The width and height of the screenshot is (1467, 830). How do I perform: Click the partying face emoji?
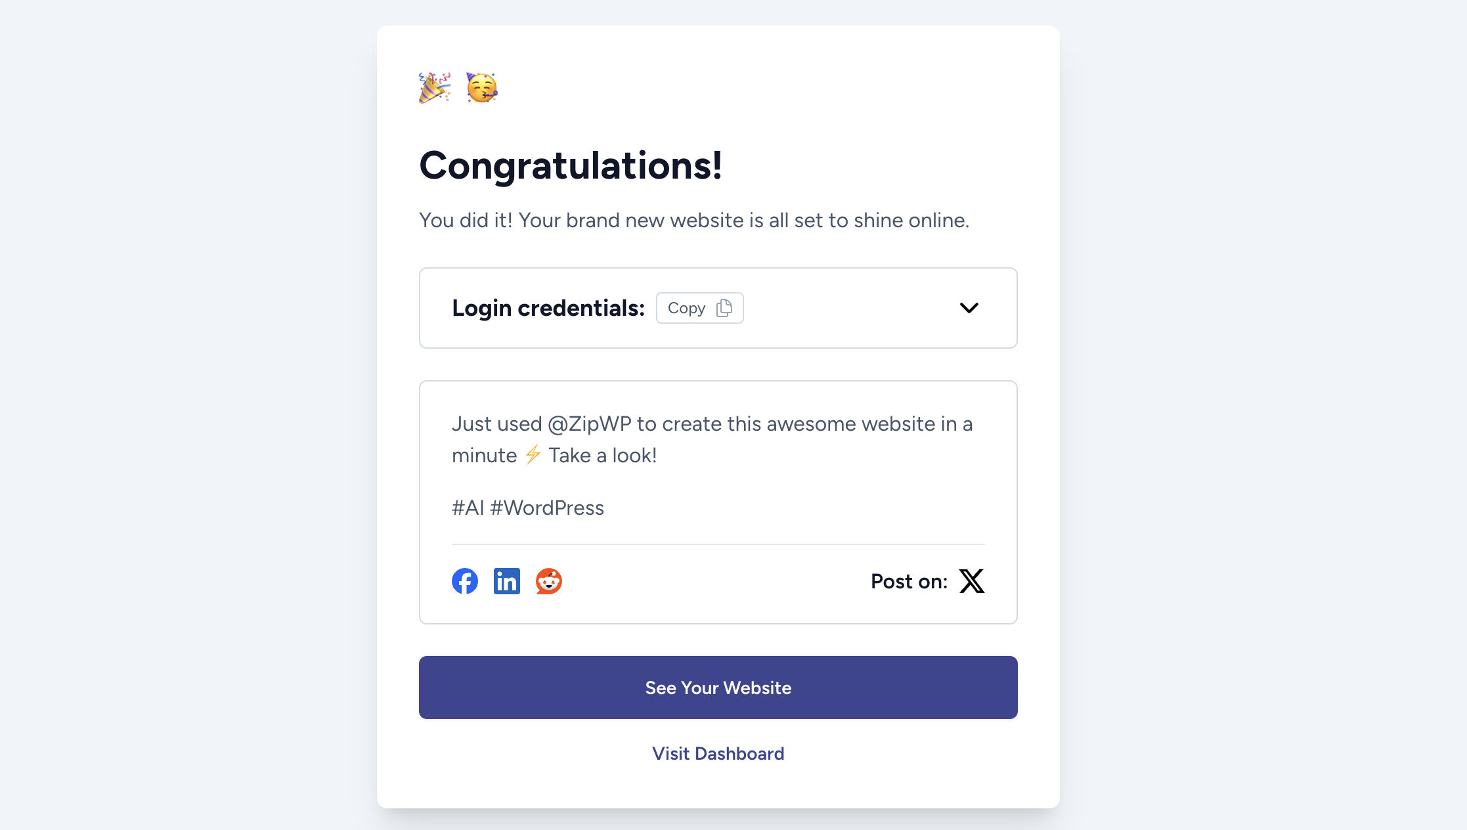(x=482, y=87)
